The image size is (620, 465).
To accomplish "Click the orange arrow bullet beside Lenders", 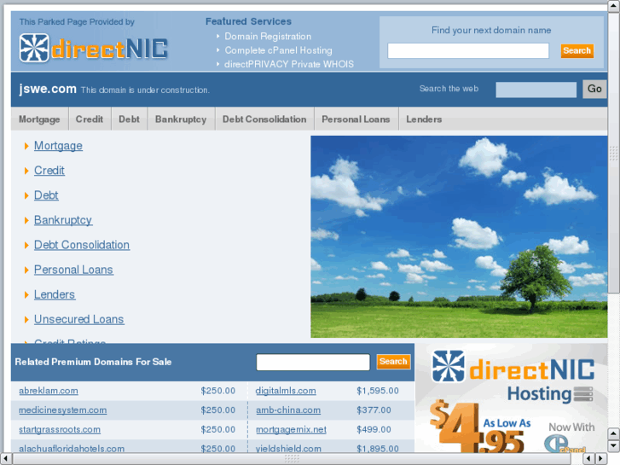I will coord(26,295).
